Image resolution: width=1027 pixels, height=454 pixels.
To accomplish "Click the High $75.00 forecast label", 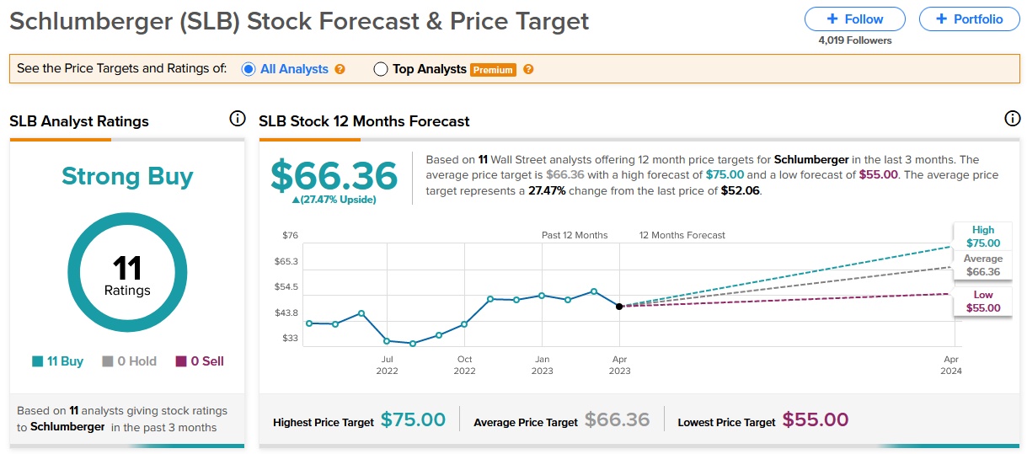I will pyautogui.click(x=982, y=236).
